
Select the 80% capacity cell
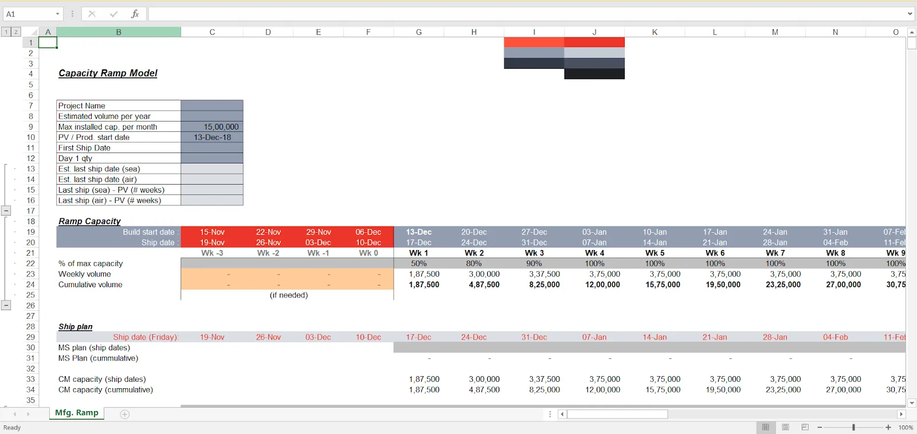pyautogui.click(x=474, y=264)
